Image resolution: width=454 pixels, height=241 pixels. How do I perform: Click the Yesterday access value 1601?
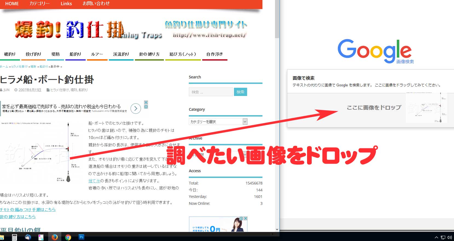pyautogui.click(x=258, y=197)
